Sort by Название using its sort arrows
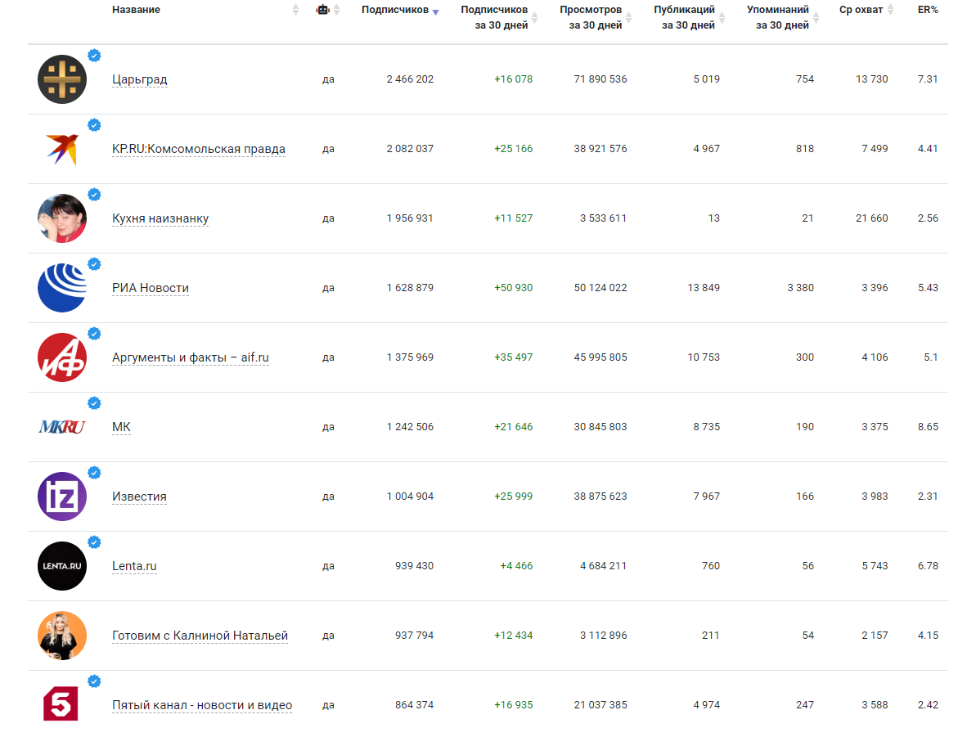Screen dimensions: 976x737 tap(295, 9)
